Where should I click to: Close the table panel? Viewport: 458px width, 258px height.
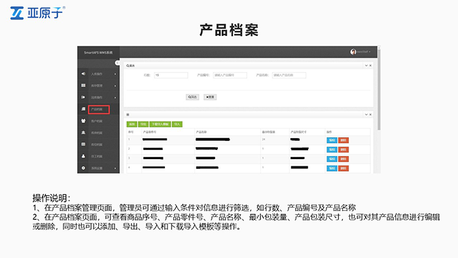point(370,115)
